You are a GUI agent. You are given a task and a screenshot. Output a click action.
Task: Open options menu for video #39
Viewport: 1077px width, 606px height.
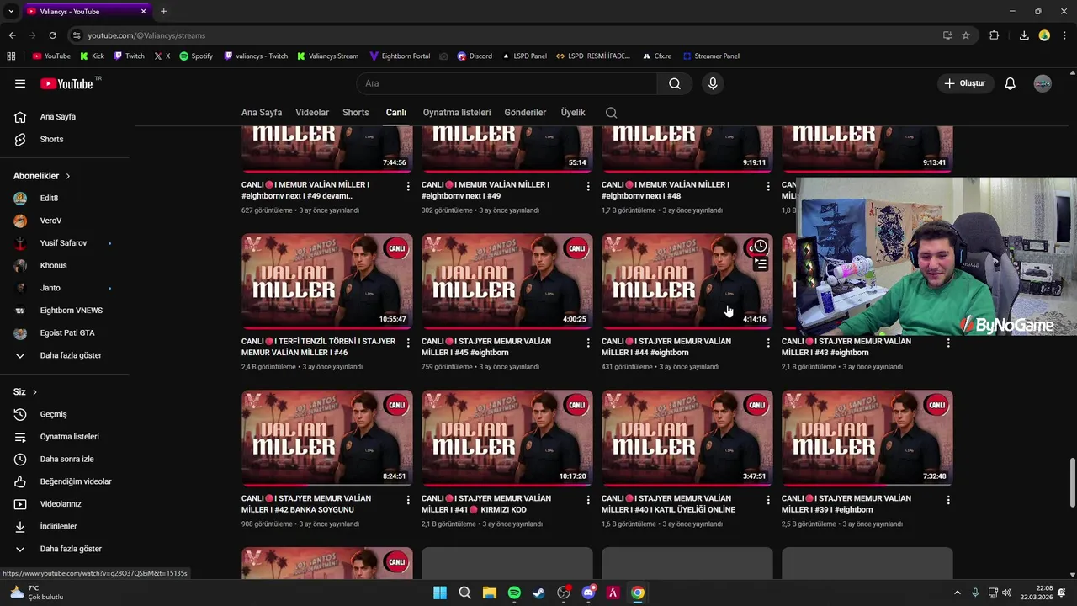pyautogui.click(x=948, y=500)
